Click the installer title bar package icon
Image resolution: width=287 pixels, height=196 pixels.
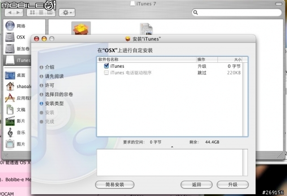127,39
